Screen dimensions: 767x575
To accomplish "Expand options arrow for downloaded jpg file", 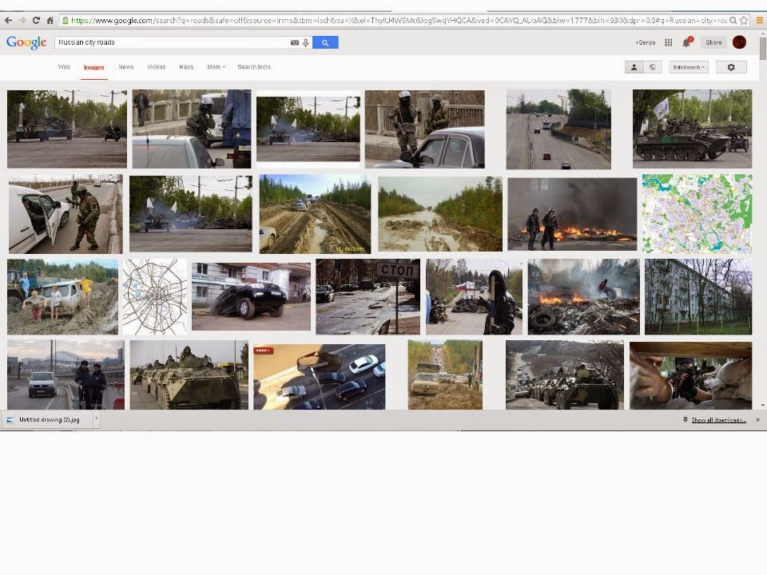I will (97, 419).
